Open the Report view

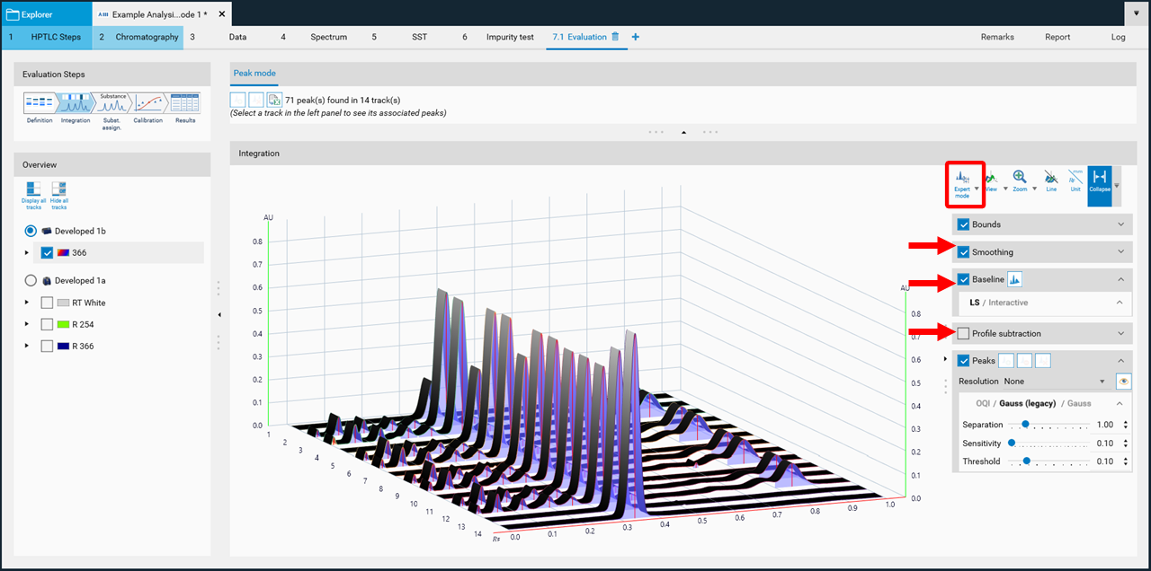click(x=1057, y=37)
